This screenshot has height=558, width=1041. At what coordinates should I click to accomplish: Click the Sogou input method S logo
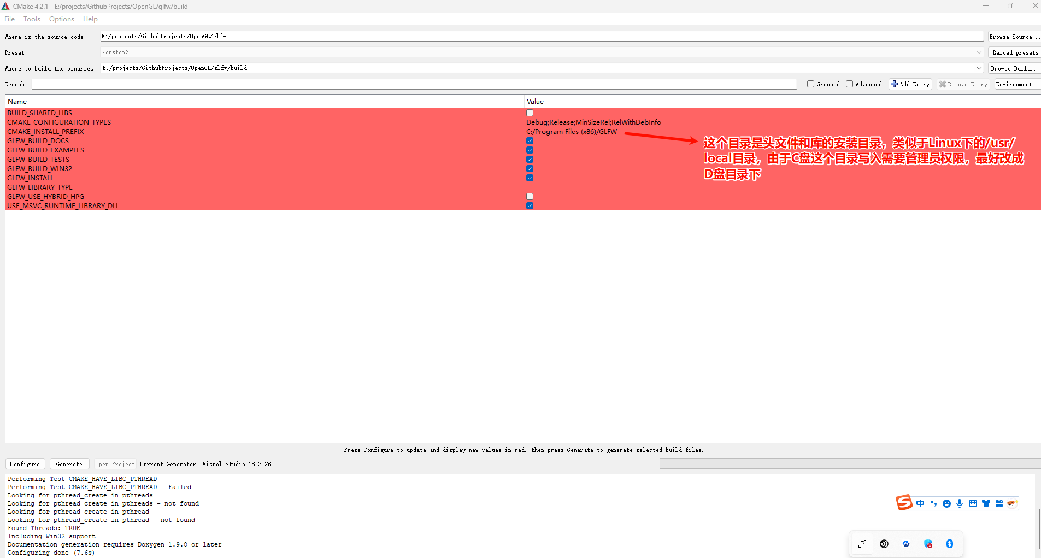click(x=904, y=502)
